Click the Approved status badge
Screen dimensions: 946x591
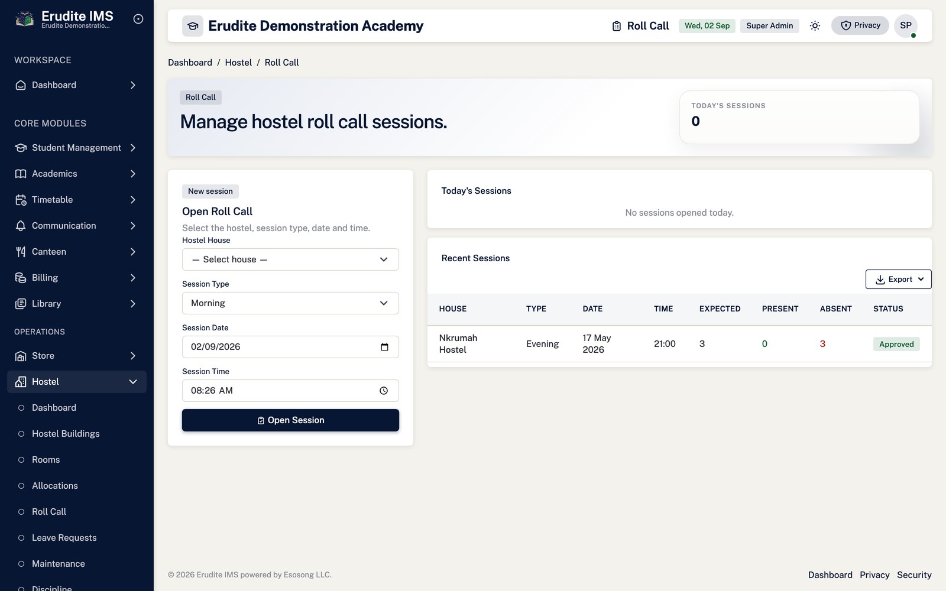(896, 344)
